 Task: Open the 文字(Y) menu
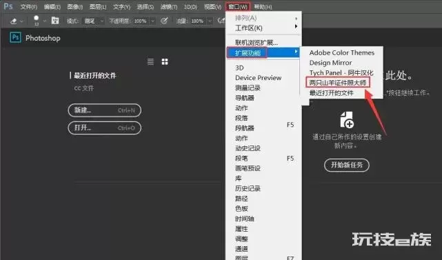point(121,6)
